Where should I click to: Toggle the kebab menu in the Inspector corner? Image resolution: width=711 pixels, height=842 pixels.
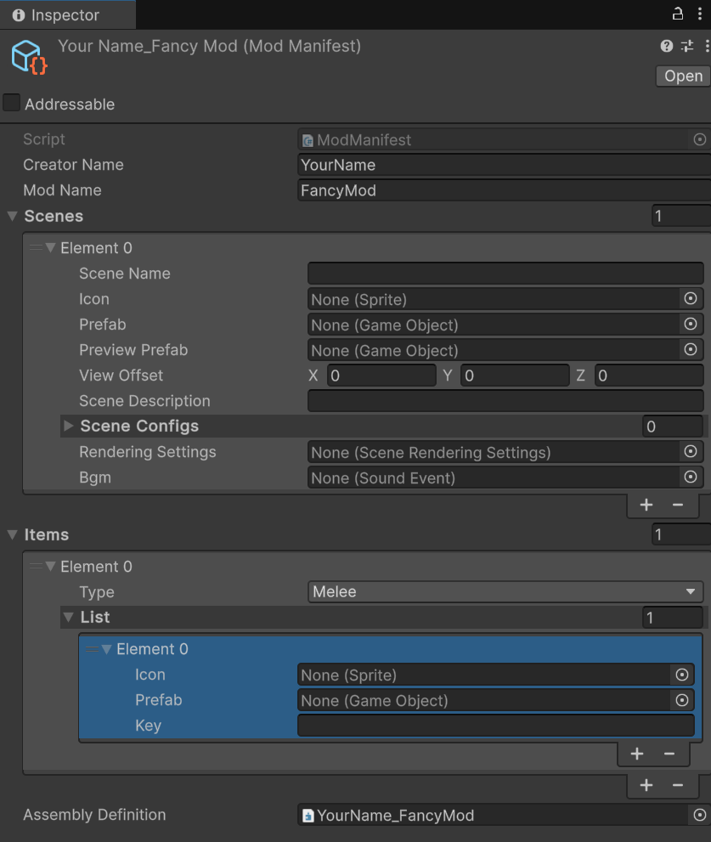702,14
